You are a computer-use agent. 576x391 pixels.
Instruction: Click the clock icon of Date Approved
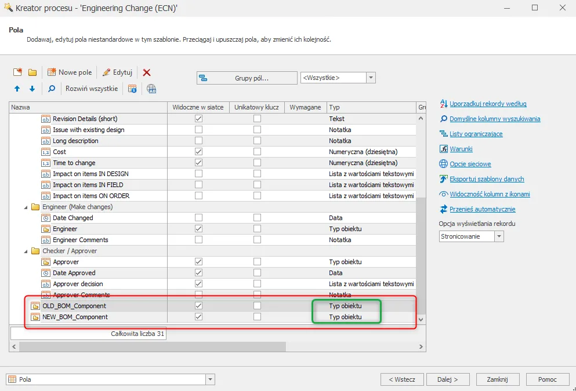46,273
